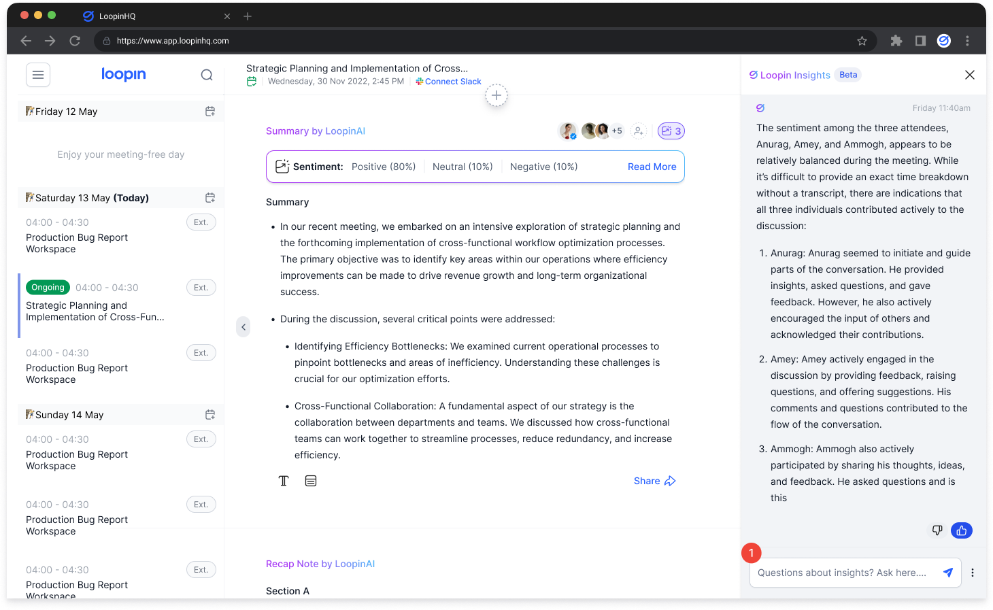Close the Loopin Insights panel
The width and height of the screenshot is (993, 610).
pyautogui.click(x=970, y=75)
